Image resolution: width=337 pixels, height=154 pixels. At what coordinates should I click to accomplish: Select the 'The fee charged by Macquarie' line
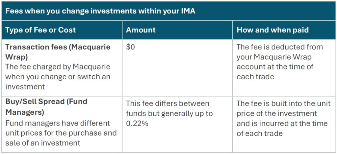point(58,67)
